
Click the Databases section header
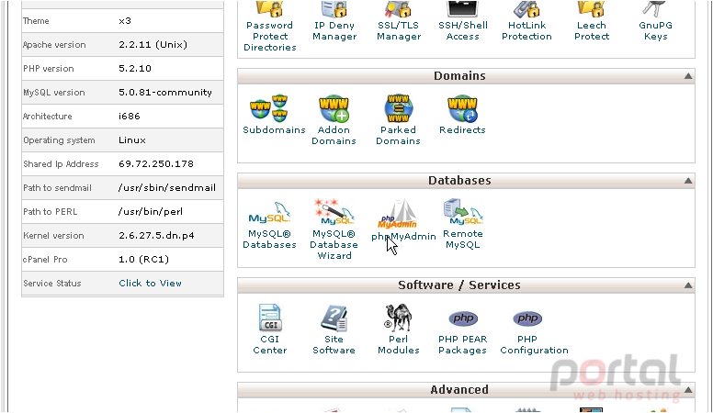pyautogui.click(x=466, y=181)
